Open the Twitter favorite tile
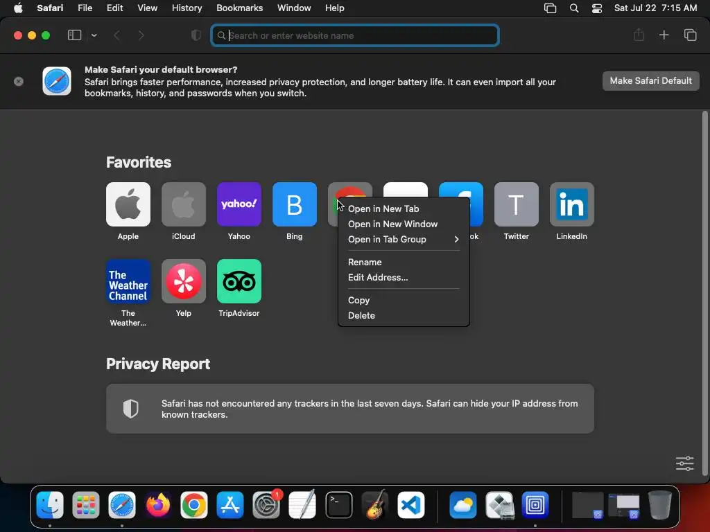Viewport: 710px width, 532px height. click(516, 204)
